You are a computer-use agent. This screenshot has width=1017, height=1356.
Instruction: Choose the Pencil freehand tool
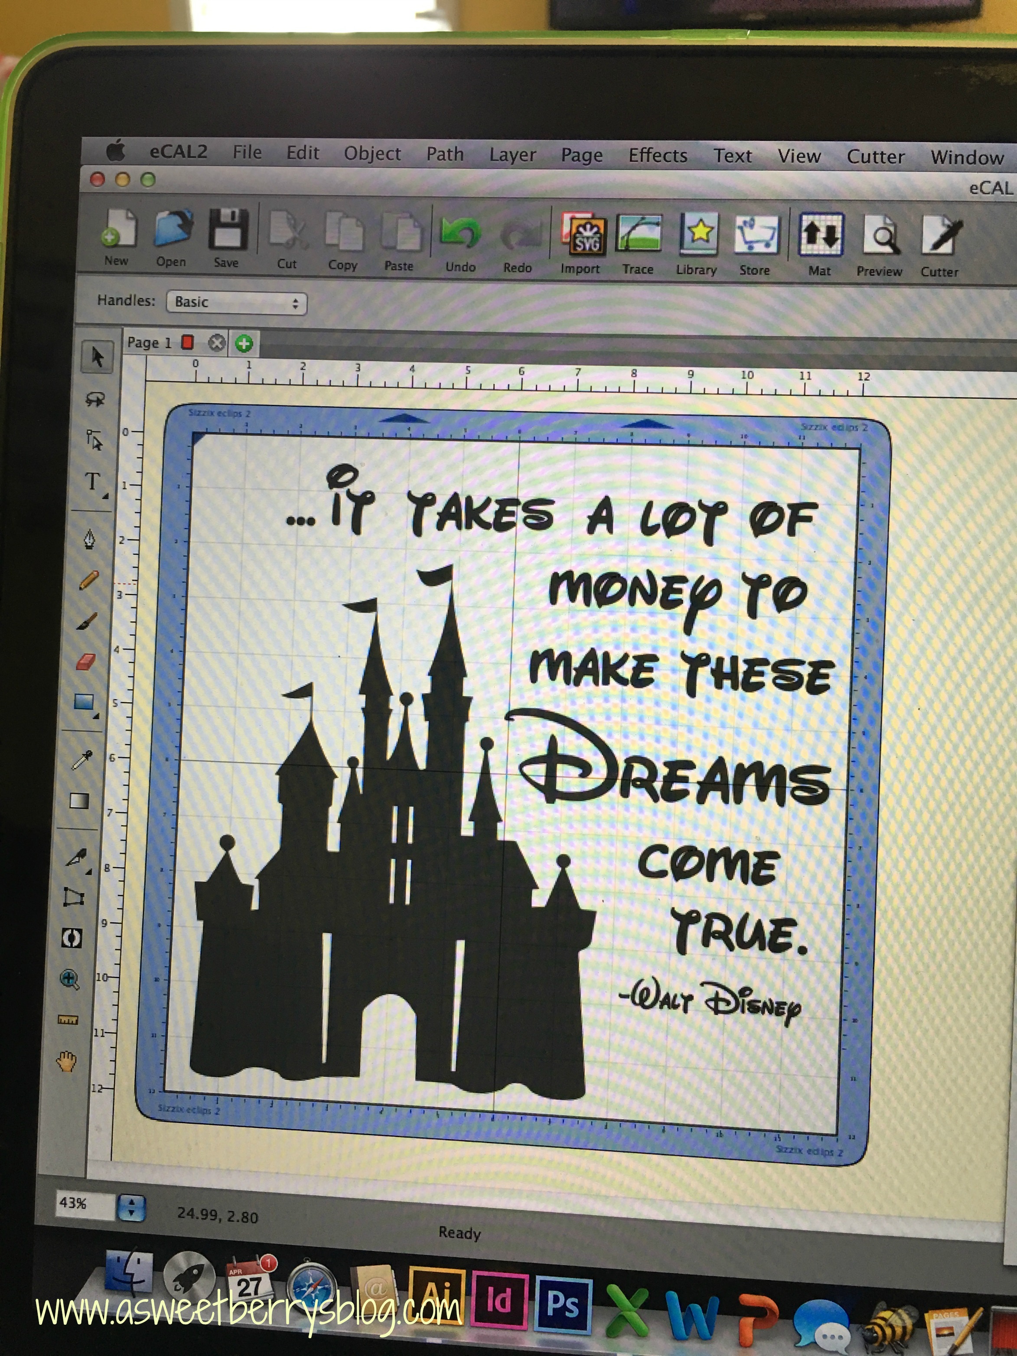click(89, 579)
